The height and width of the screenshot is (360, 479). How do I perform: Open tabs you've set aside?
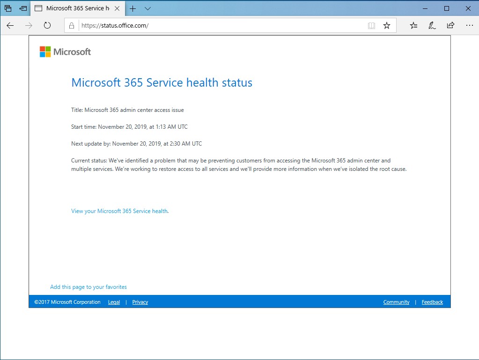22,8
